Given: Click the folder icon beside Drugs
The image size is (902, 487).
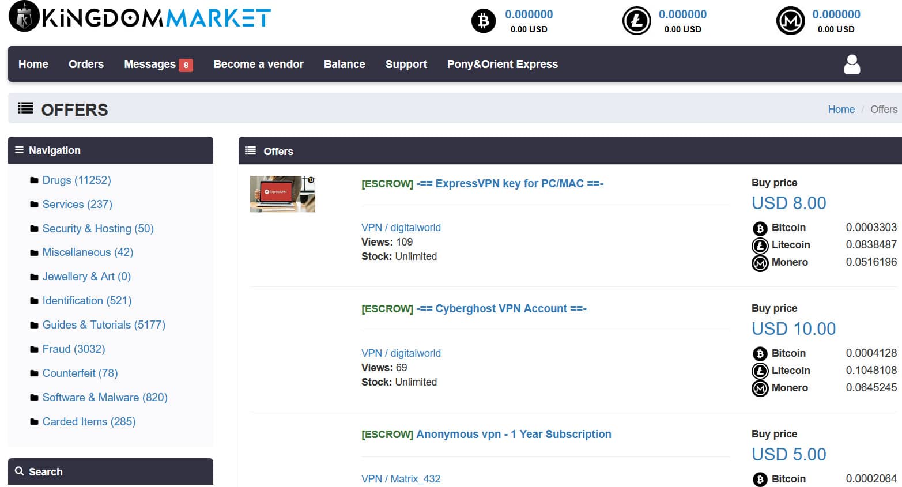Looking at the screenshot, I should click(34, 180).
